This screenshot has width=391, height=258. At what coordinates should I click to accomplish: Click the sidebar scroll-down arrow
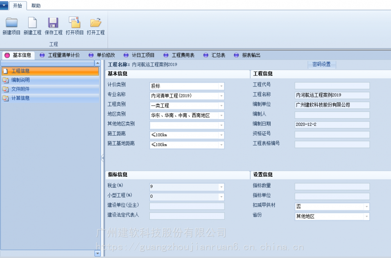click(x=97, y=253)
